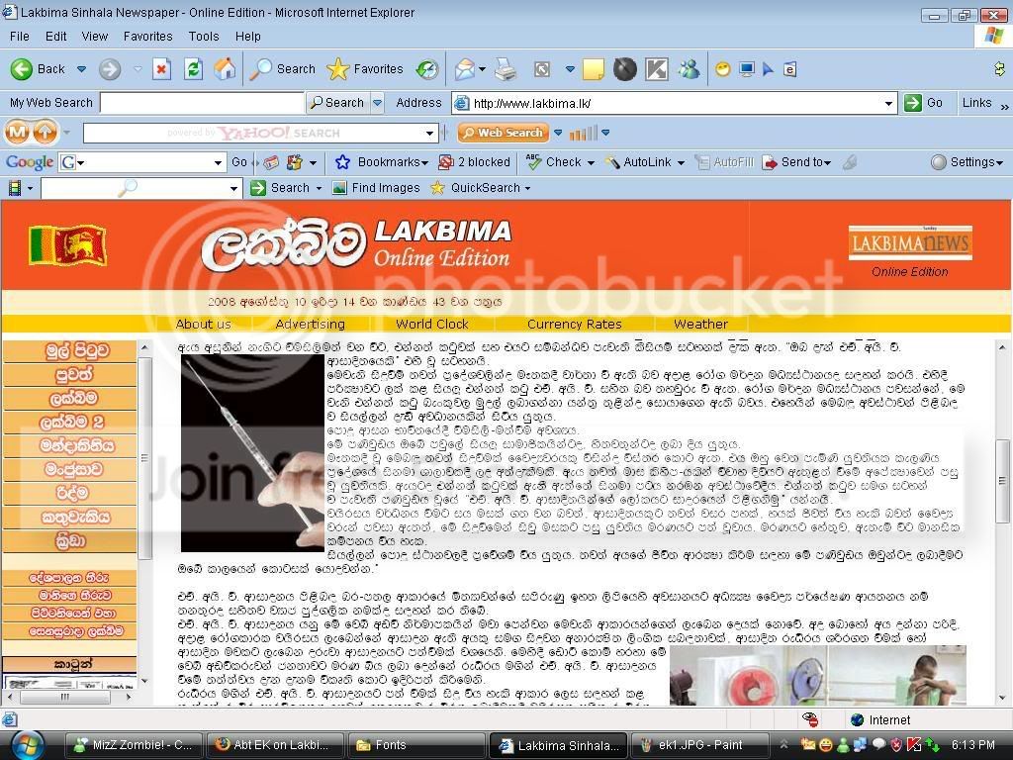Open the About us page link
1013x760 pixels.
[203, 325]
